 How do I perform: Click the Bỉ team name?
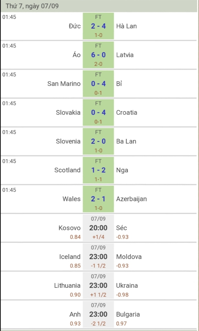tap(119, 84)
